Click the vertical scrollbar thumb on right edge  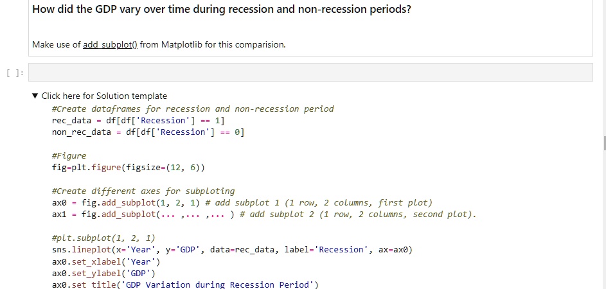pos(605,143)
